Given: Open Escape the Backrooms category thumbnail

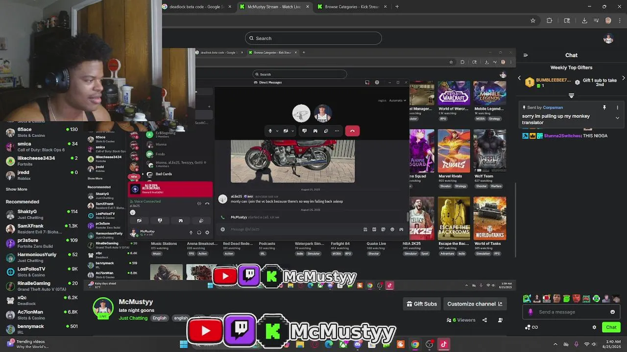Looking at the screenshot, I should pyautogui.click(x=454, y=218).
